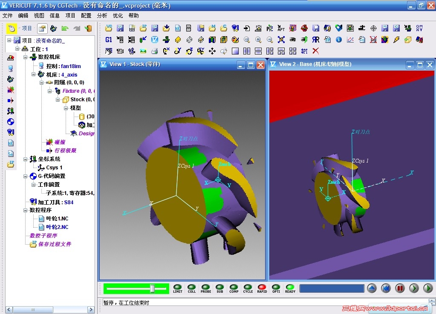Click the blue info icon
The height and width of the screenshot is (314, 436).
coord(339,40)
